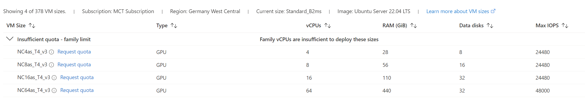The height and width of the screenshot is (112, 585).
Task: Sort by Max IOPS column
Action: [x=565, y=26]
